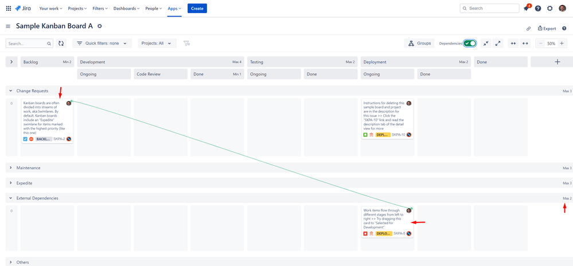
Task: Click the Jira logo
Action: click(23, 9)
